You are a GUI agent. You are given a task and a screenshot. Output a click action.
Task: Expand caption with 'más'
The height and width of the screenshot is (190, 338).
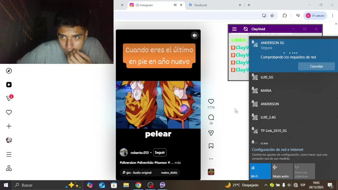coord(178,163)
